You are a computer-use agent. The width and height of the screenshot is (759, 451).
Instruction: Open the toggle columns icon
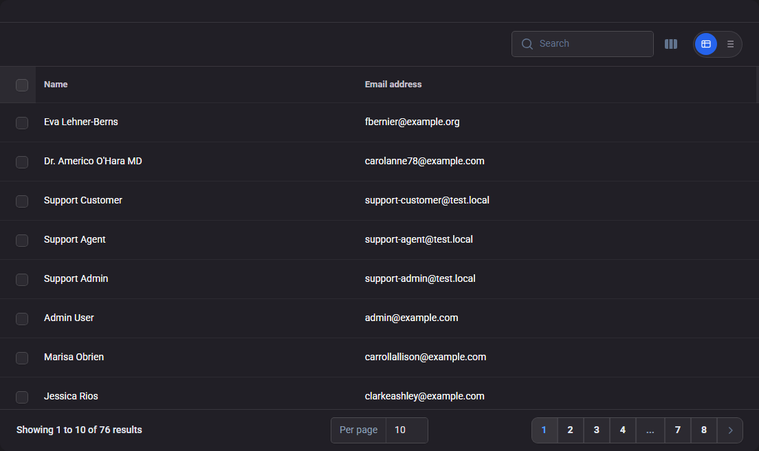[671, 44]
